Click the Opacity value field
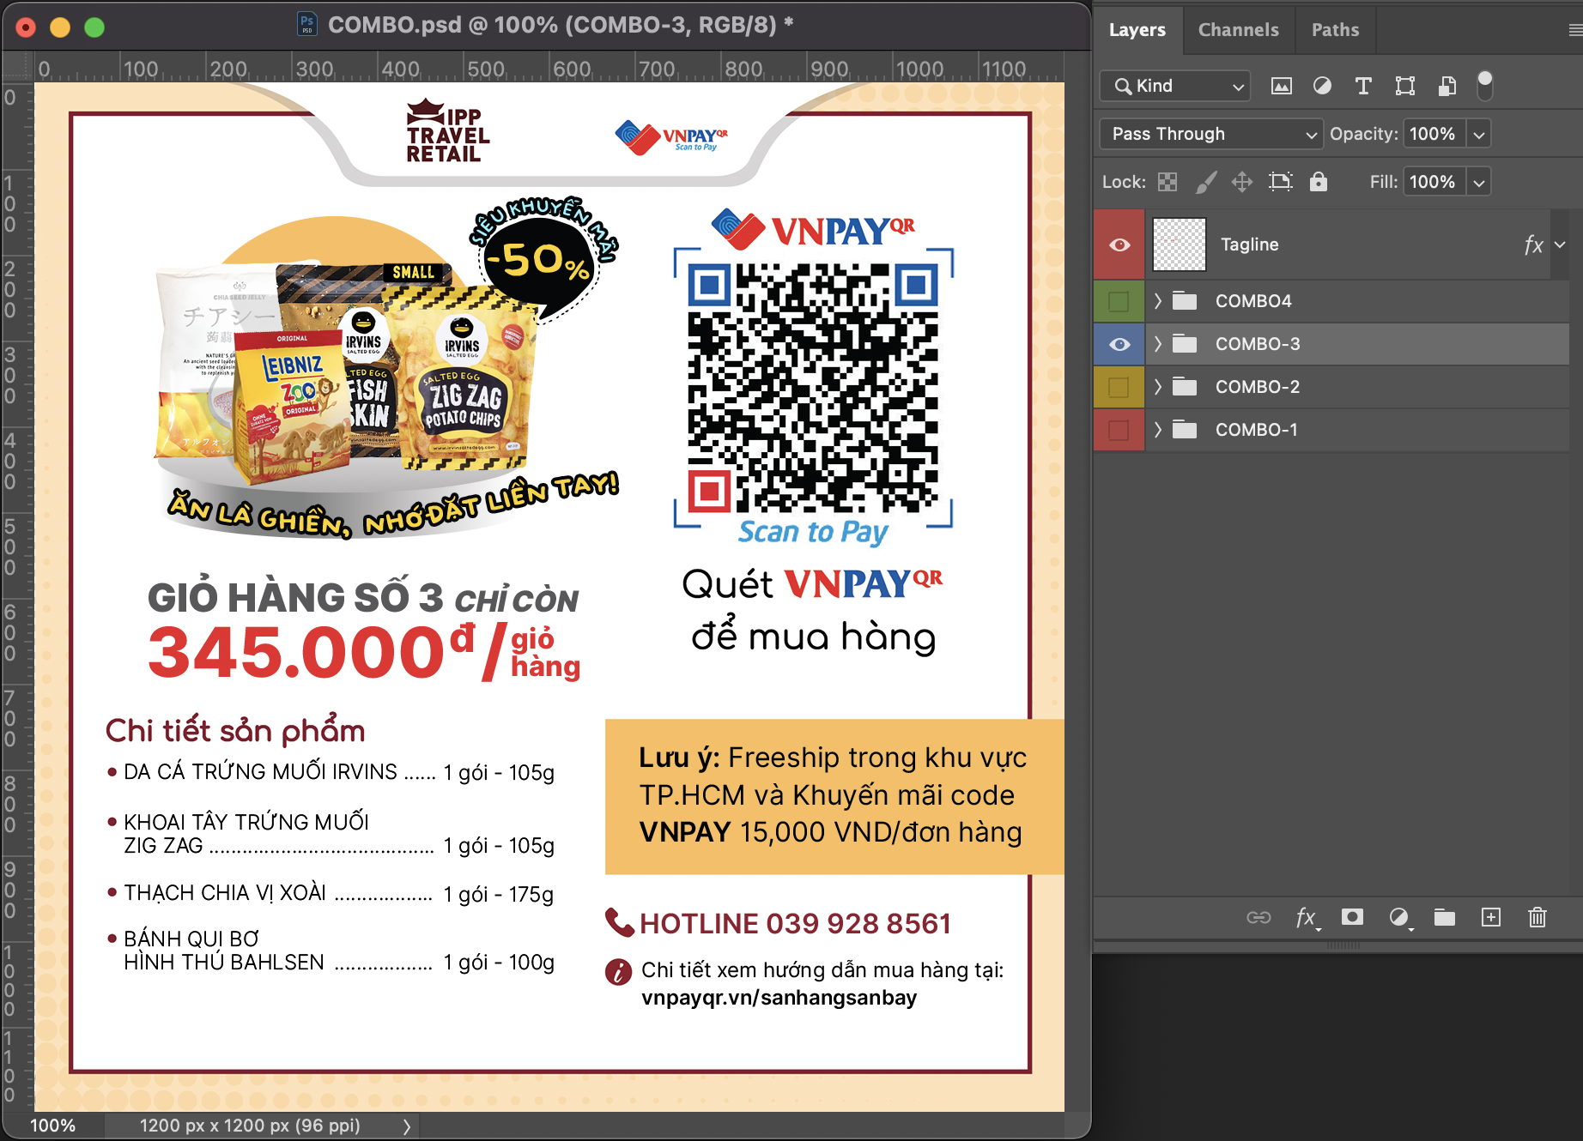Viewport: 1583px width, 1141px height. point(1435,134)
